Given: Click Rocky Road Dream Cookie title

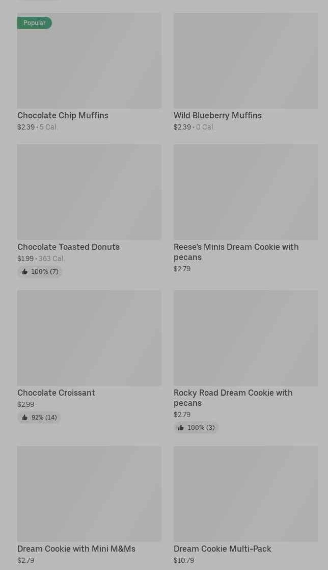Looking at the screenshot, I should (233, 398).
